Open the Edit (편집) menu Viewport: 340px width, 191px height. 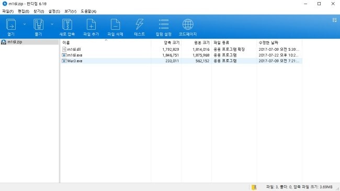[24, 12]
